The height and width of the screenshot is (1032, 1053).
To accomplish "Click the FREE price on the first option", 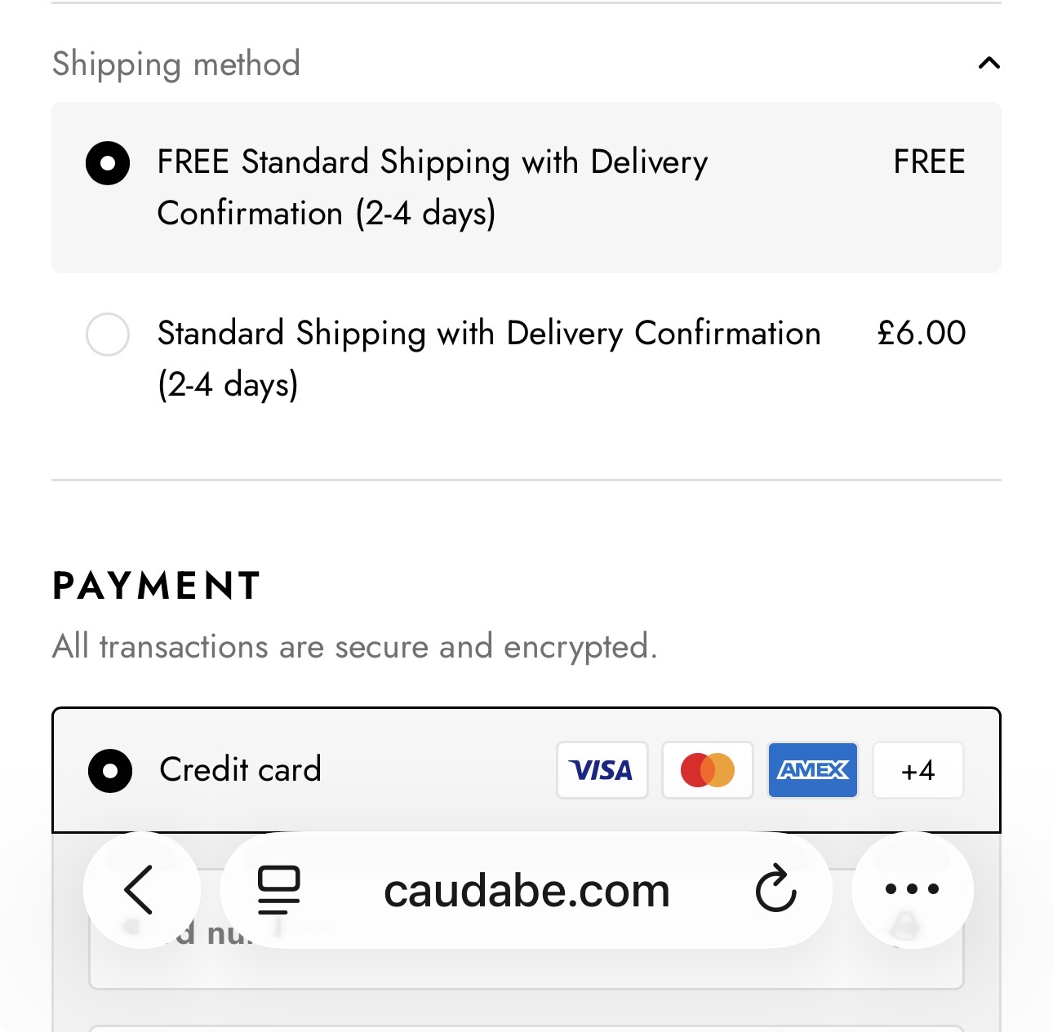I will pyautogui.click(x=929, y=162).
